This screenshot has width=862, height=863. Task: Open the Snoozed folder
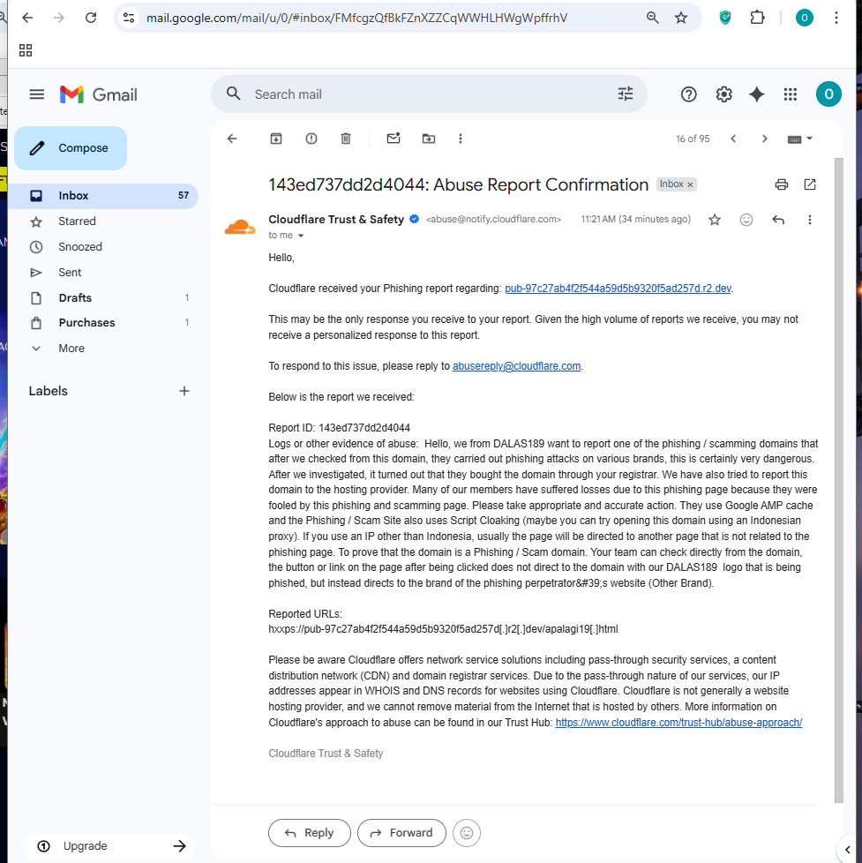103,246
